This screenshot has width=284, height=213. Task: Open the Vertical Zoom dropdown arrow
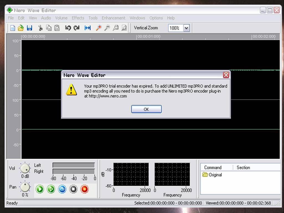(186, 28)
